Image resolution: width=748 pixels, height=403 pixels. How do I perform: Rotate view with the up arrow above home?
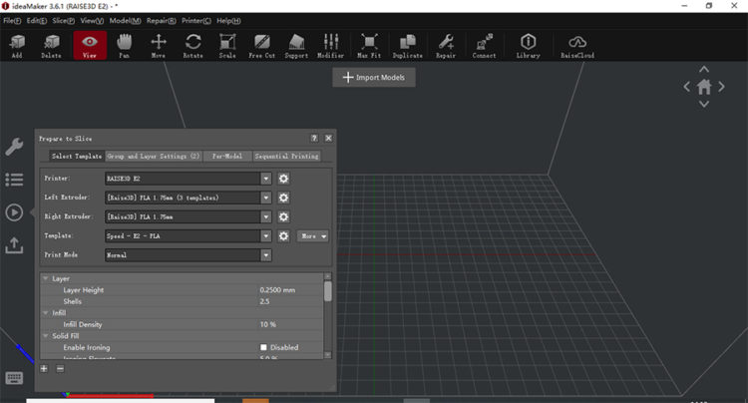[704, 70]
